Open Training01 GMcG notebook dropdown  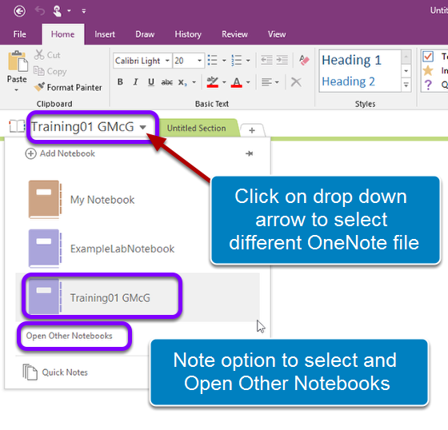[x=143, y=127]
